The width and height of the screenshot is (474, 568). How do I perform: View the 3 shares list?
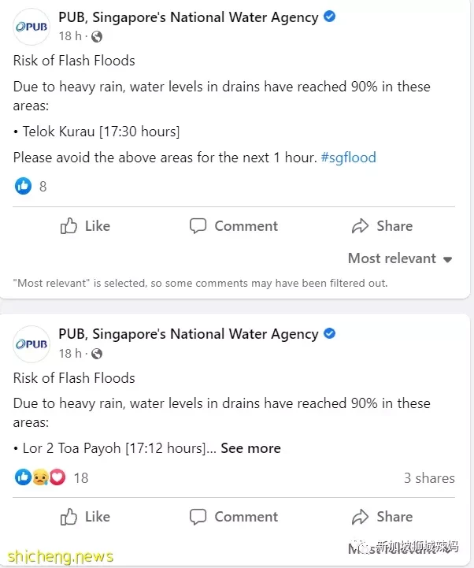tap(429, 478)
